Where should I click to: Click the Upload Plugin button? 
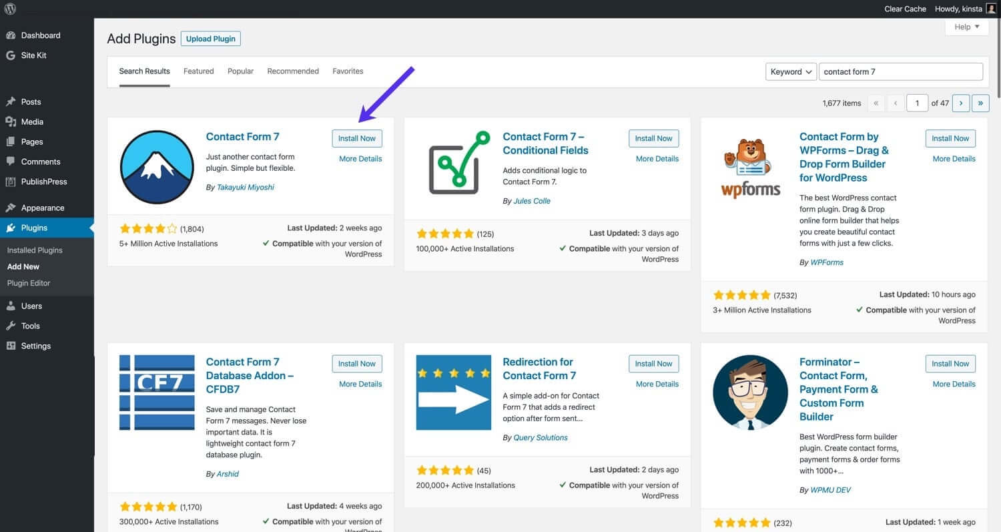[x=211, y=39]
